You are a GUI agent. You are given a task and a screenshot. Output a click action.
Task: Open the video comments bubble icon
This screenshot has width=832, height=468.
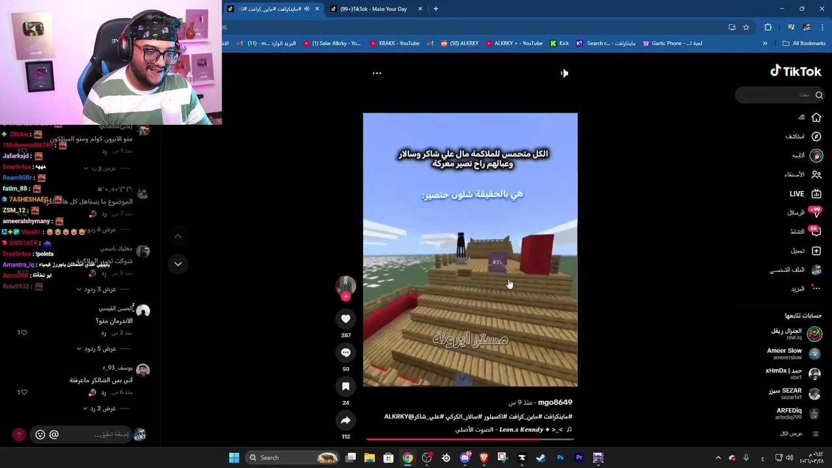(346, 352)
